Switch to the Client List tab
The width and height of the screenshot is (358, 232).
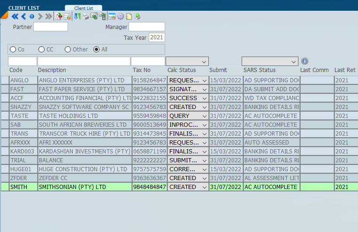click(x=83, y=8)
